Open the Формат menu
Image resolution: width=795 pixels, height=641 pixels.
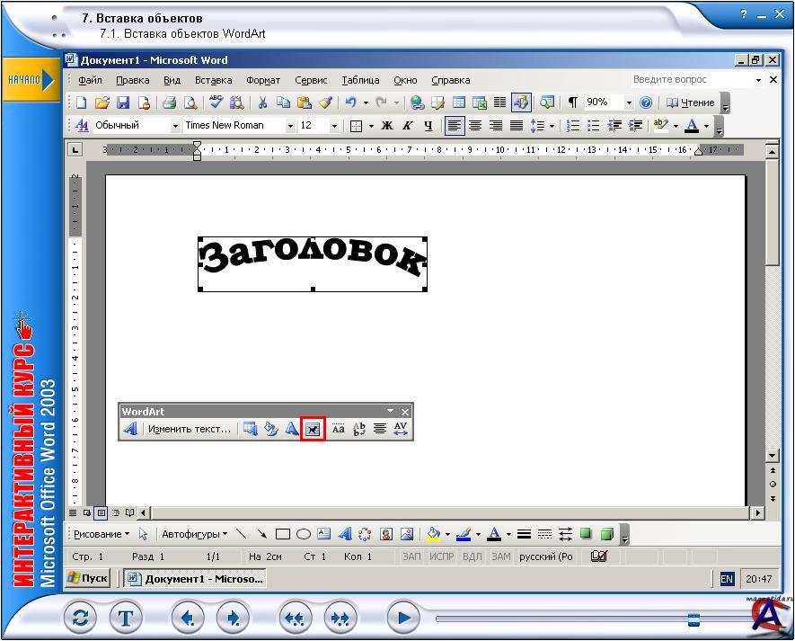pos(263,80)
